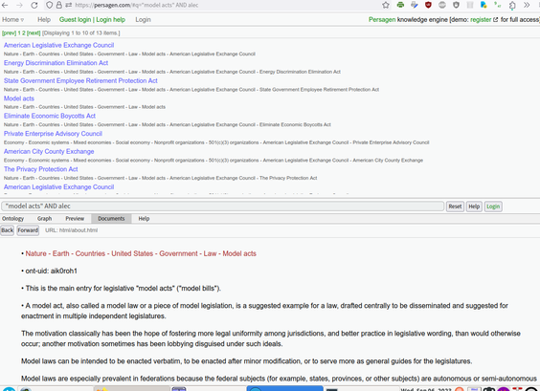
Task: Bookmark this page with the star icon
Action: click(386, 5)
